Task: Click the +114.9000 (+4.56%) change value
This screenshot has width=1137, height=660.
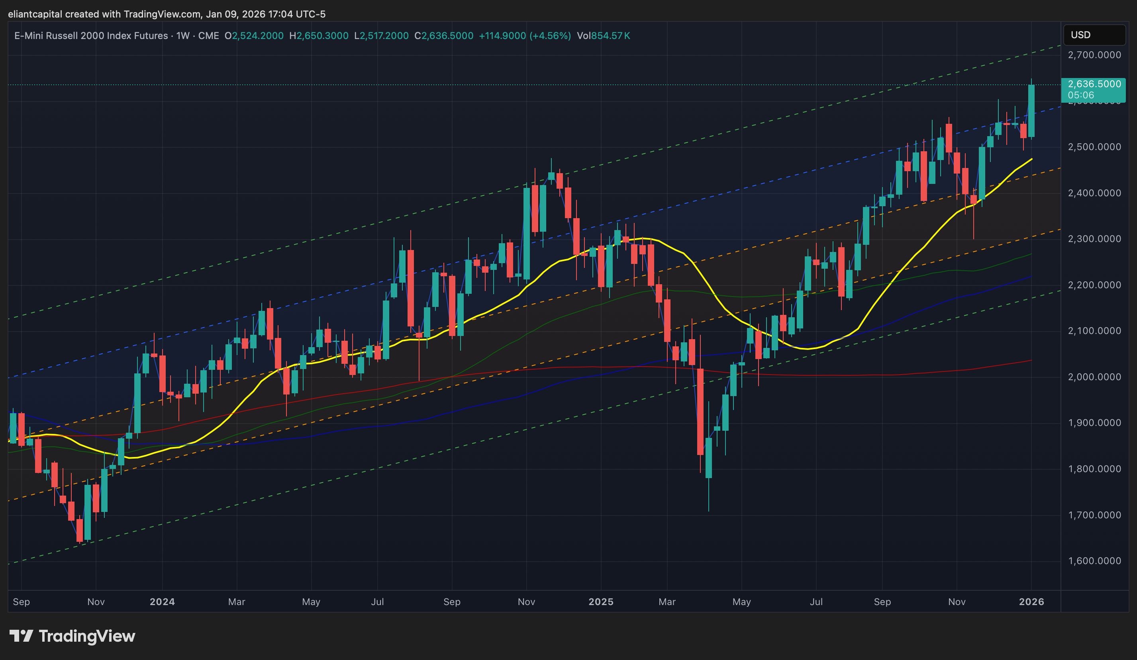Action: coord(524,35)
